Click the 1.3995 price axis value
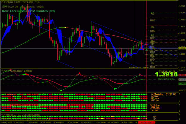 182,40
